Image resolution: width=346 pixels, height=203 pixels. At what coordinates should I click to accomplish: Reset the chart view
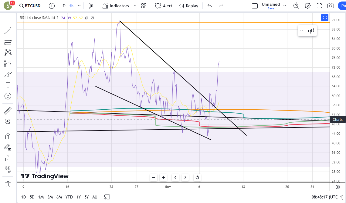tap(197, 177)
